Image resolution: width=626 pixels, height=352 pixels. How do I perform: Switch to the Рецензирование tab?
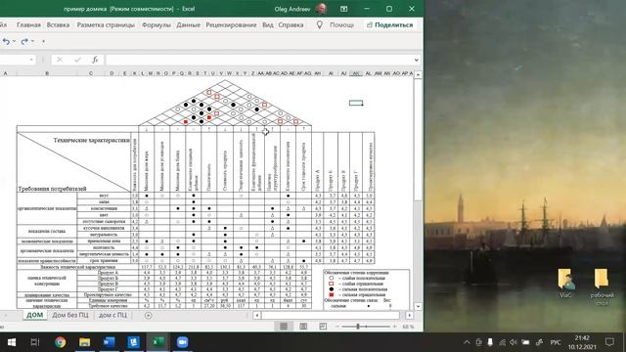[x=231, y=24]
